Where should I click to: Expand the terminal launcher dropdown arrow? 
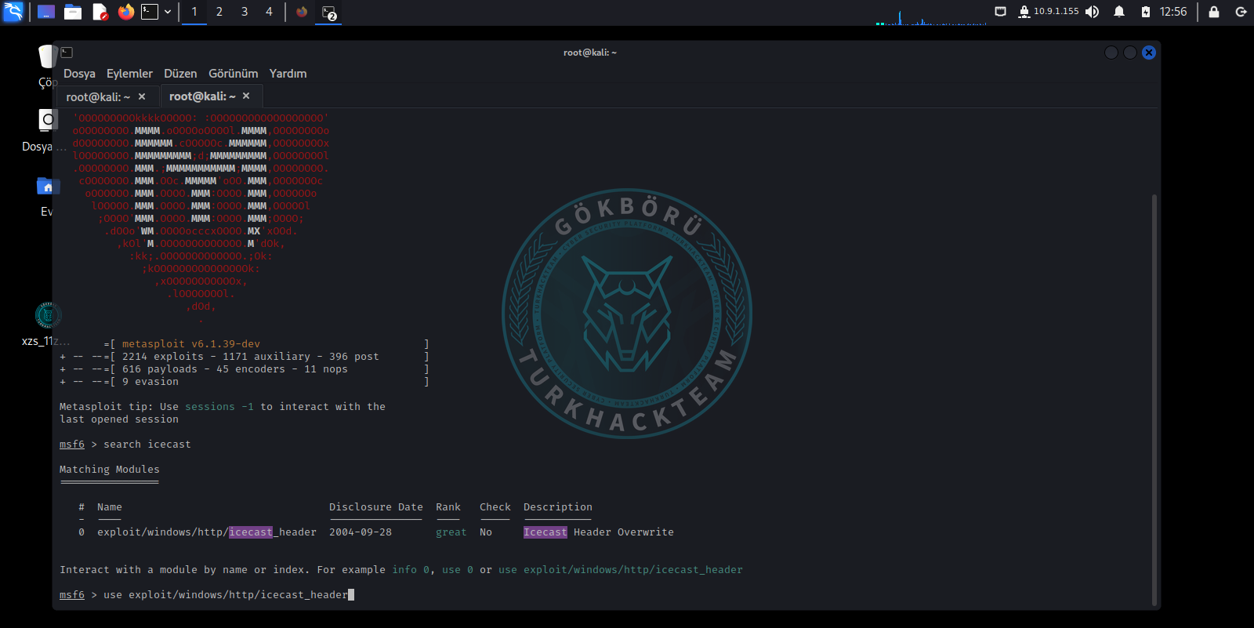click(168, 12)
